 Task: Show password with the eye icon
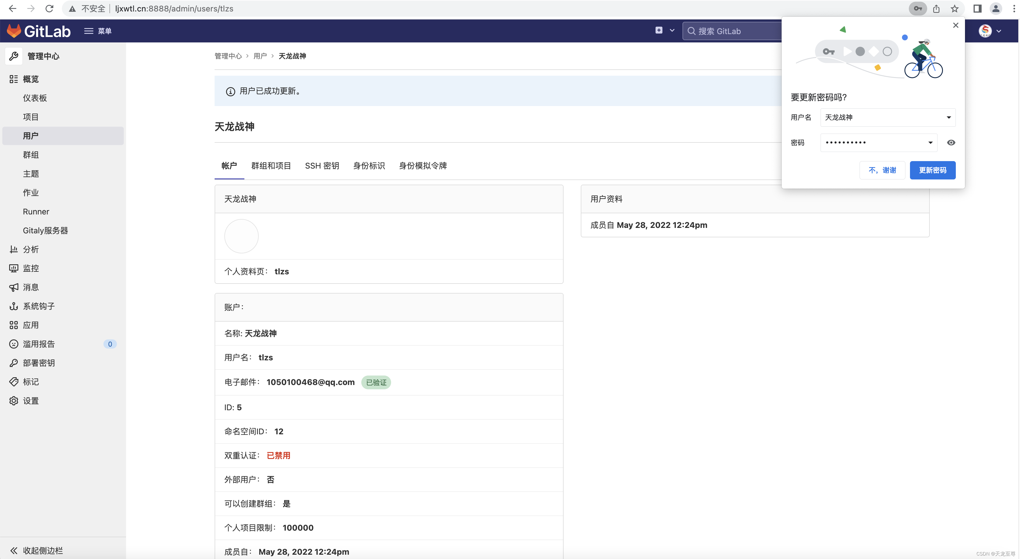pyautogui.click(x=951, y=143)
